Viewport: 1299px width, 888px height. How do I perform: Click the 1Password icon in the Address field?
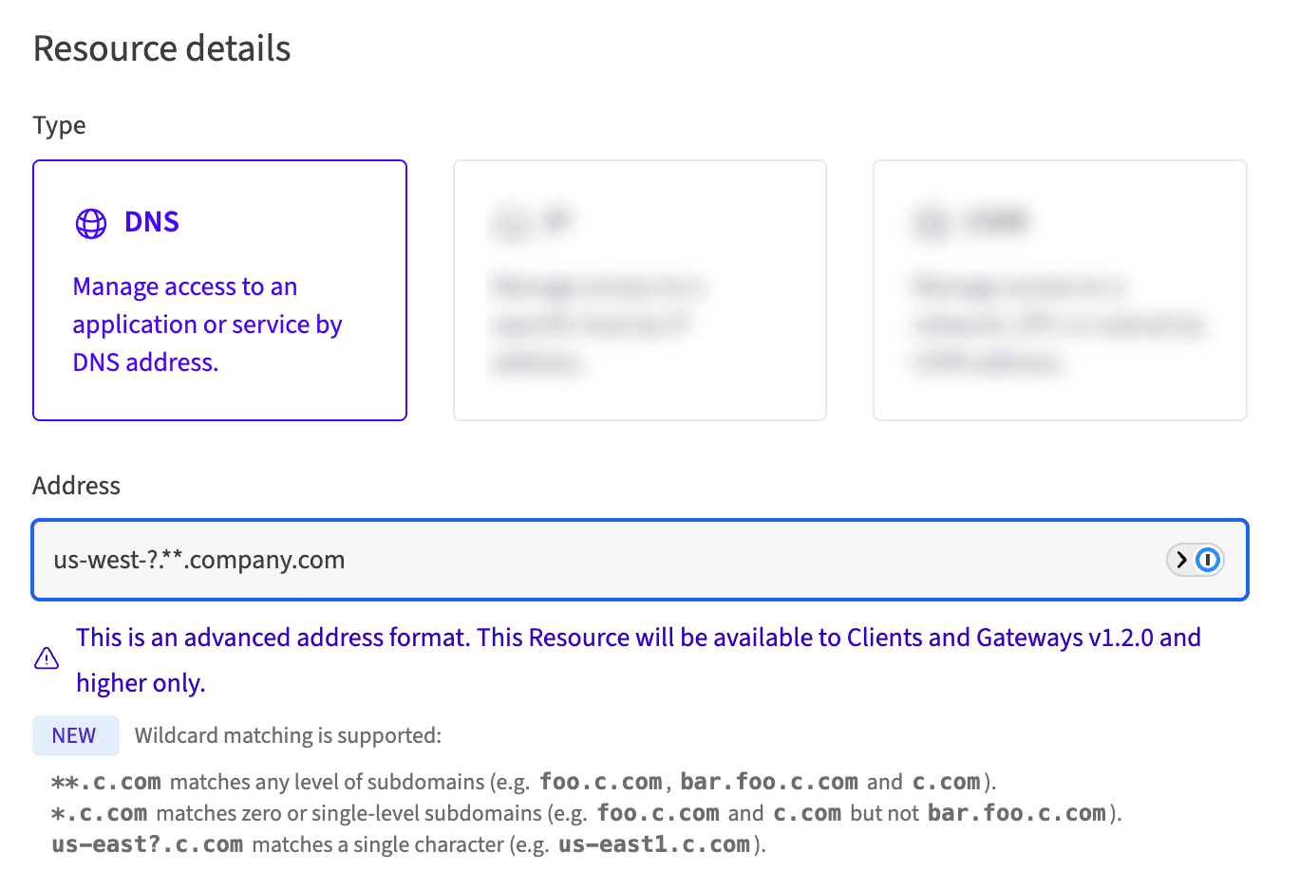tap(1207, 560)
